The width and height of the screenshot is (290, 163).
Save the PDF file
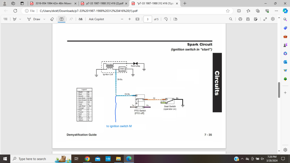tap(248, 19)
